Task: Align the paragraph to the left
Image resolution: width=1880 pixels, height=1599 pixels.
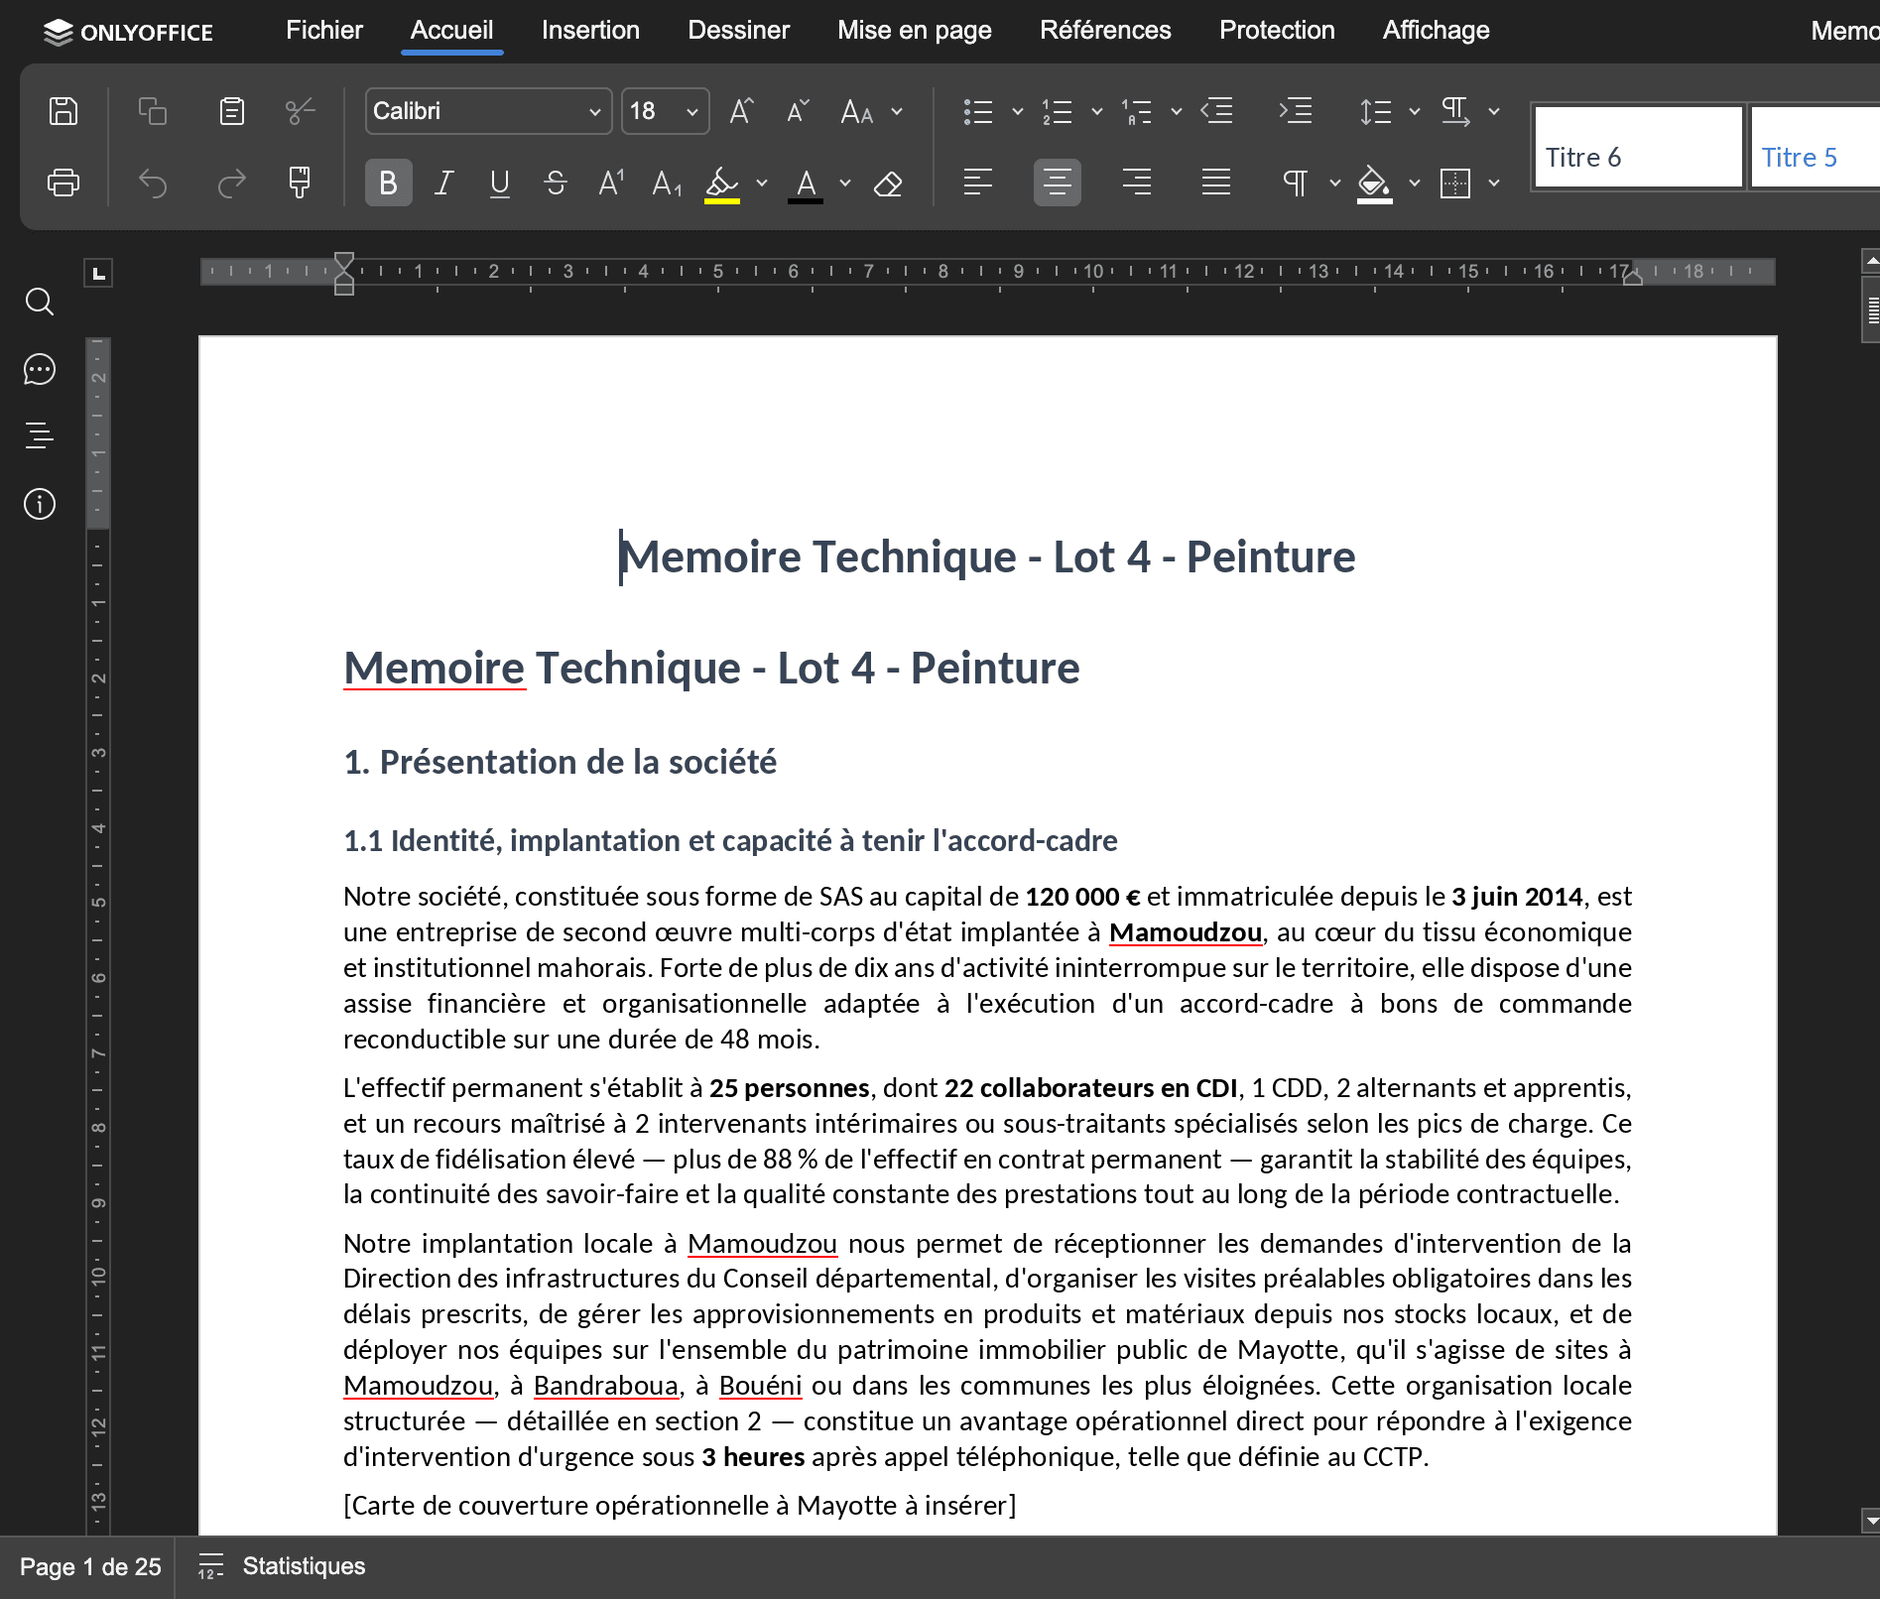Action: (978, 183)
